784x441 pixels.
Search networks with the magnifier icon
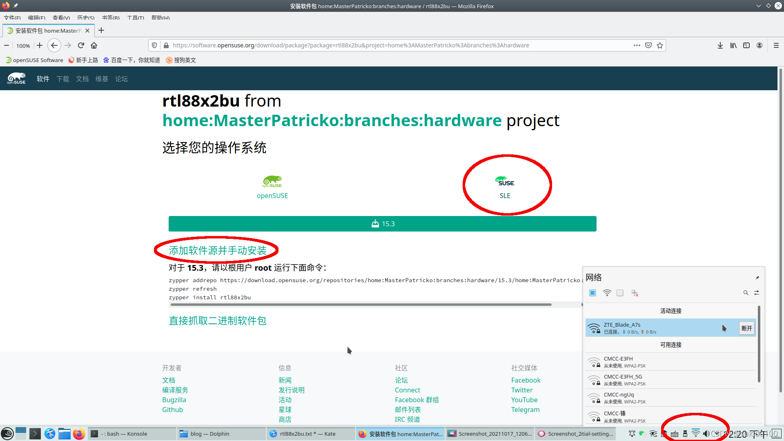(x=746, y=293)
